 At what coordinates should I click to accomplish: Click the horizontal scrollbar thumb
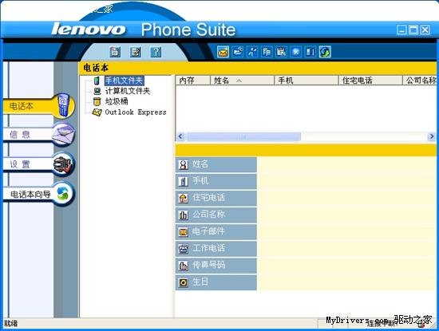pos(243,136)
